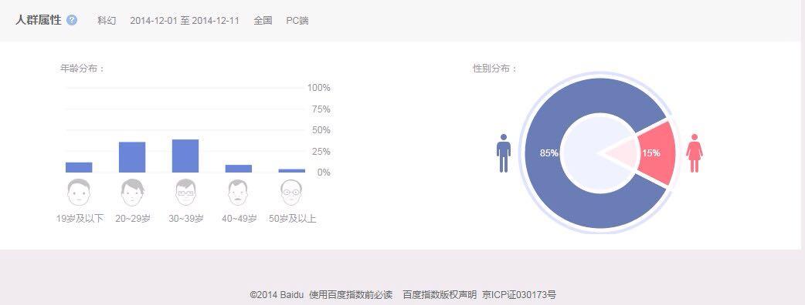The width and height of the screenshot is (805, 305).
Task: Select the 40~49岁 age bar
Action: [x=239, y=169]
